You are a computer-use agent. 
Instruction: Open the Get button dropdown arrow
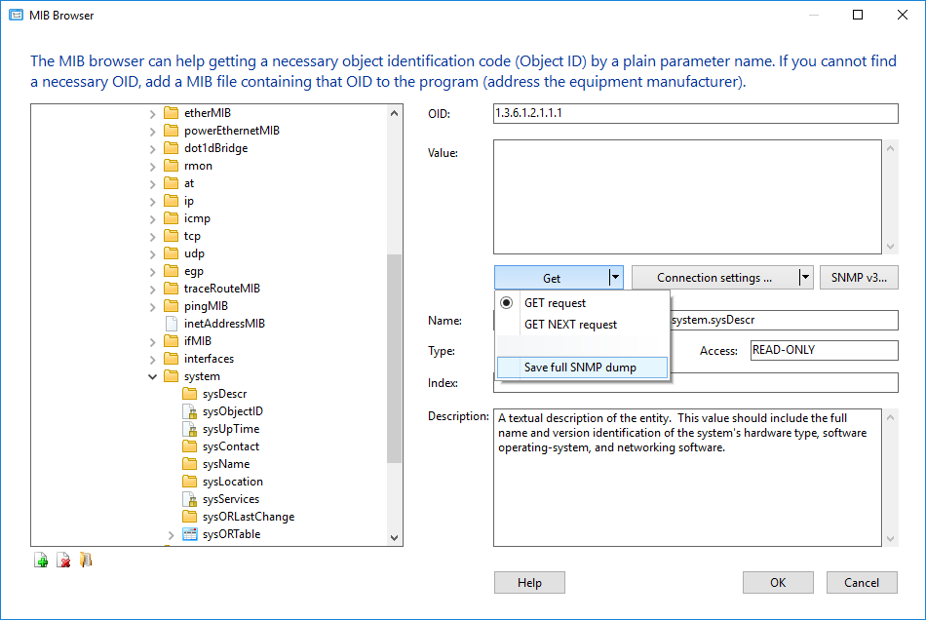(x=615, y=278)
